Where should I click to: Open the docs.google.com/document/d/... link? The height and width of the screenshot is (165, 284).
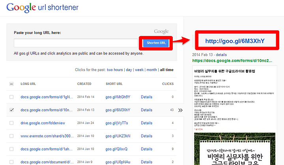[47, 162]
